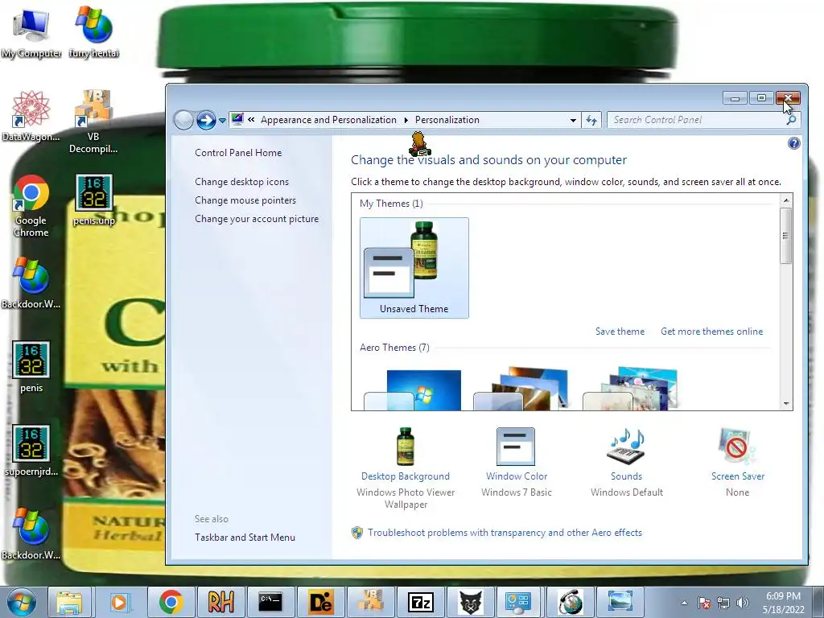Select the supoernjrd desktop icon

[x=31, y=451]
